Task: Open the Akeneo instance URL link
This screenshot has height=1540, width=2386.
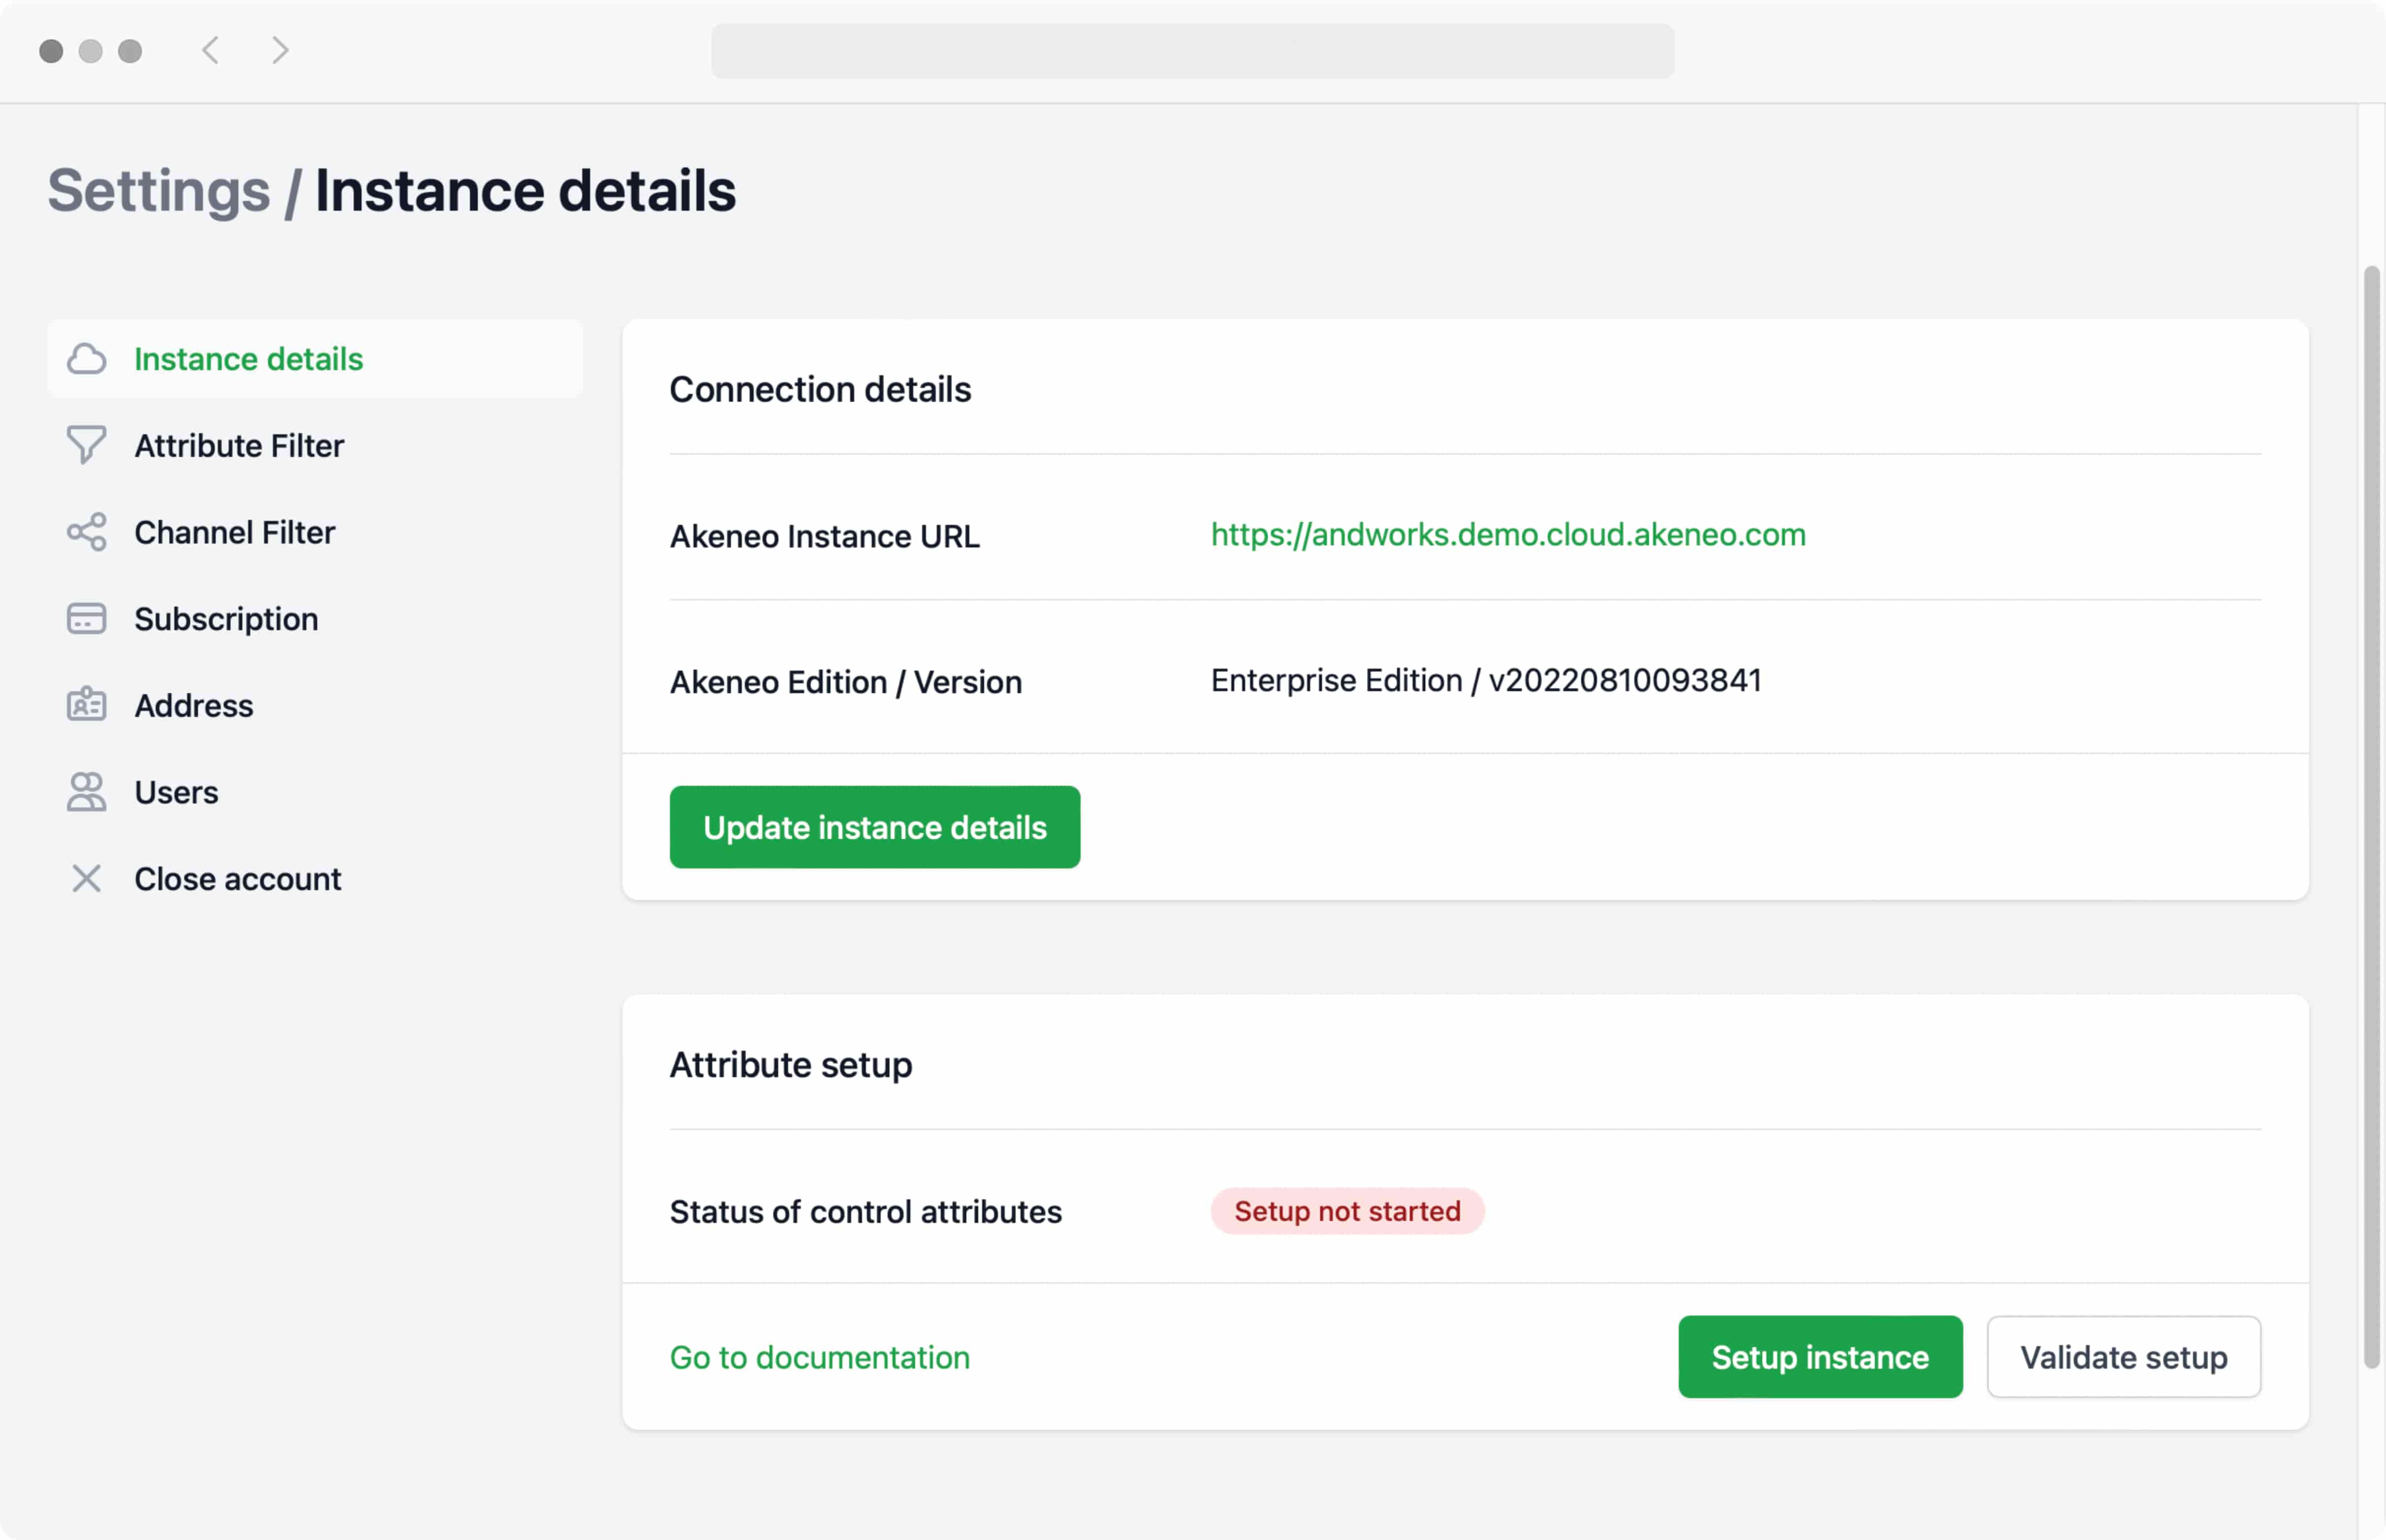Action: 1507,536
